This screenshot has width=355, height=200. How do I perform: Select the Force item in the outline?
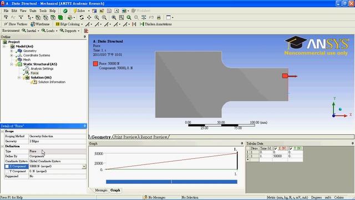click(34, 73)
